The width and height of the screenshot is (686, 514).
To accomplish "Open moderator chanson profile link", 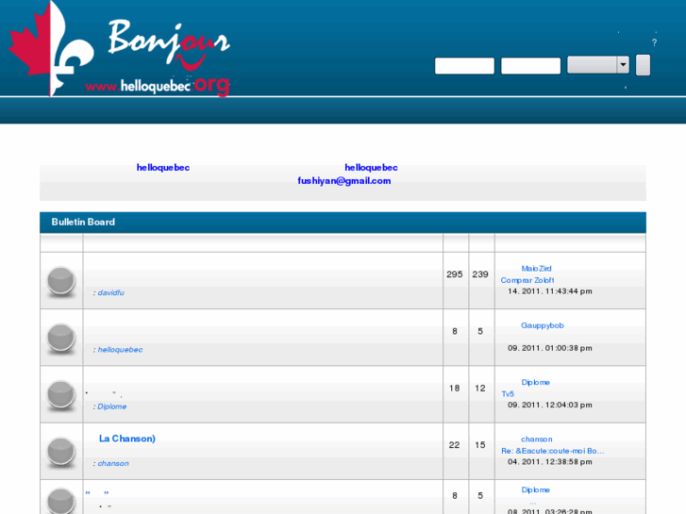I will click(x=113, y=463).
